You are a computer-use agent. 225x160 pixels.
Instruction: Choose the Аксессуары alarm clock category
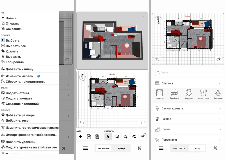pos(203,94)
